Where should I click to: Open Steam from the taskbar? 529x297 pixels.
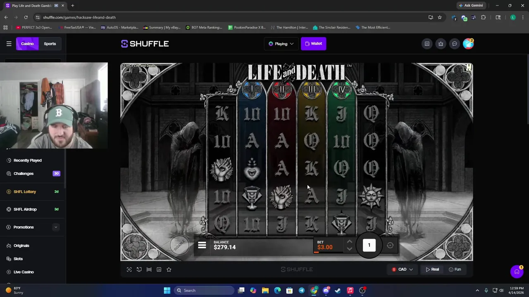click(338, 290)
